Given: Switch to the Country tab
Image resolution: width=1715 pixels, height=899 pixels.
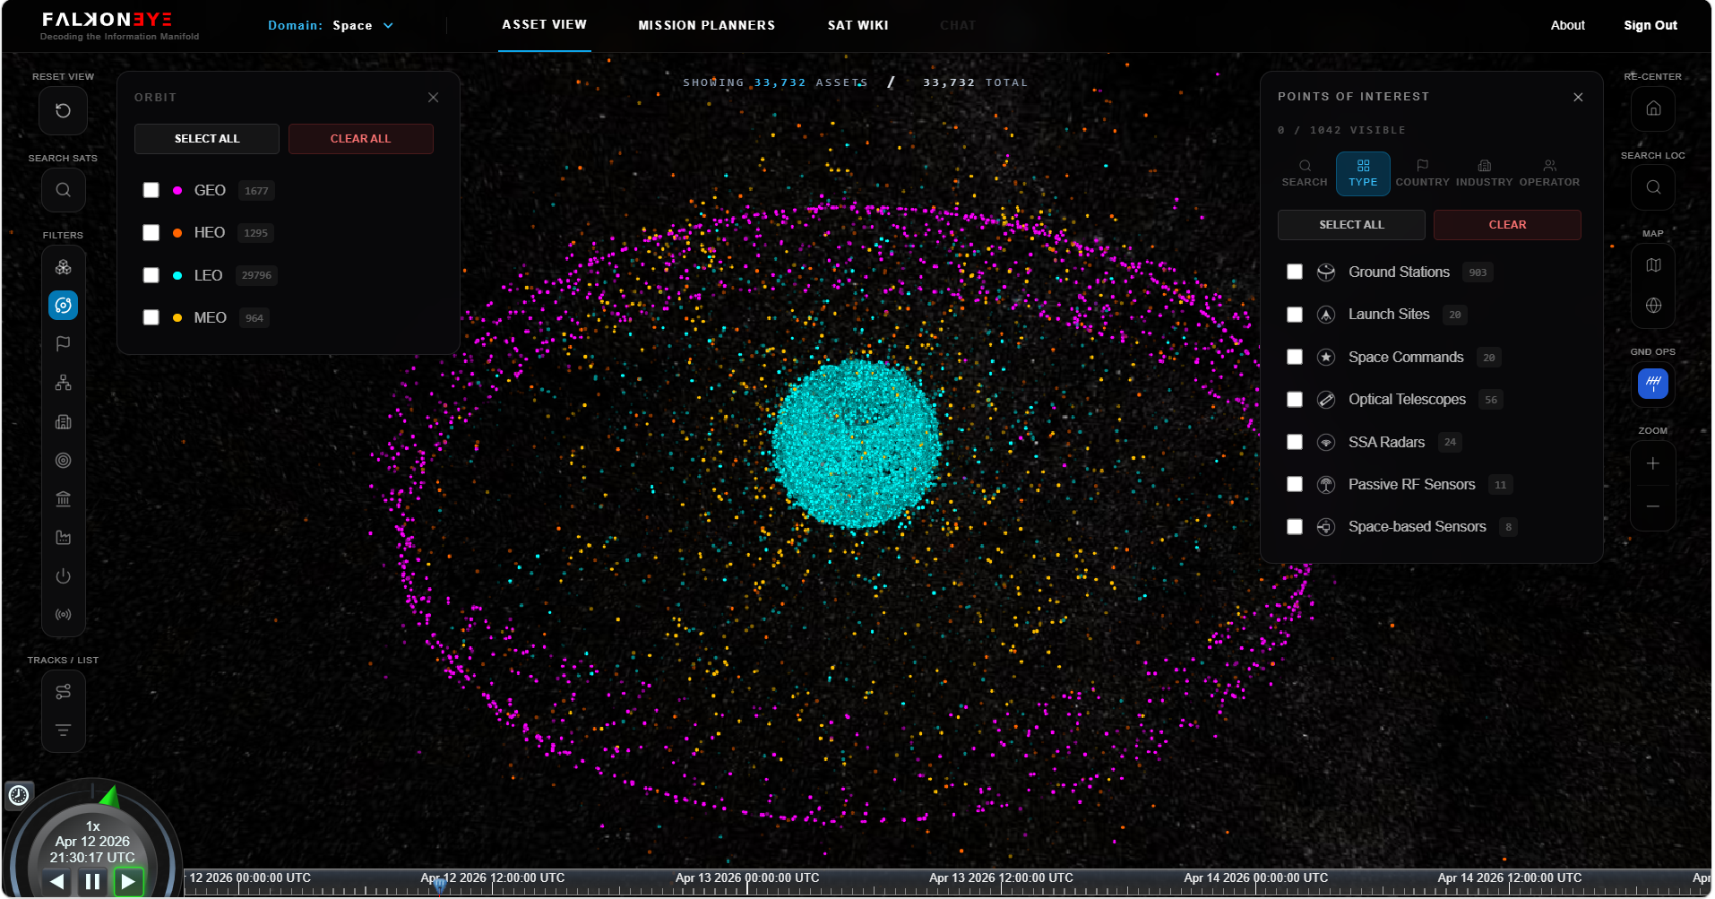Looking at the screenshot, I should point(1422,173).
